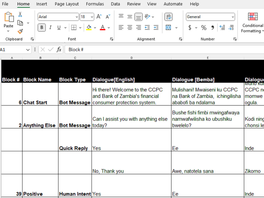Screen dimensions: 264x198
Task: Toggle Wrap Text
Action: coord(168,17)
